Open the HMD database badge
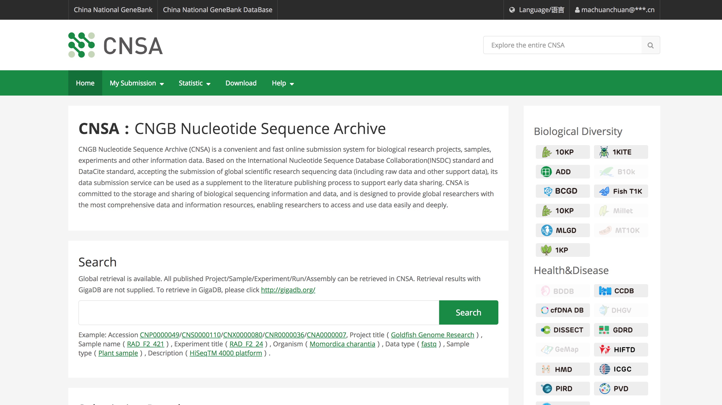722x405 pixels. [563, 369]
